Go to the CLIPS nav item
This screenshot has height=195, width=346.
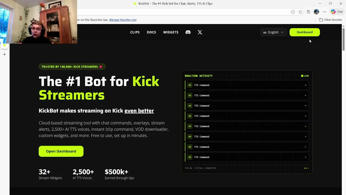tap(135, 32)
